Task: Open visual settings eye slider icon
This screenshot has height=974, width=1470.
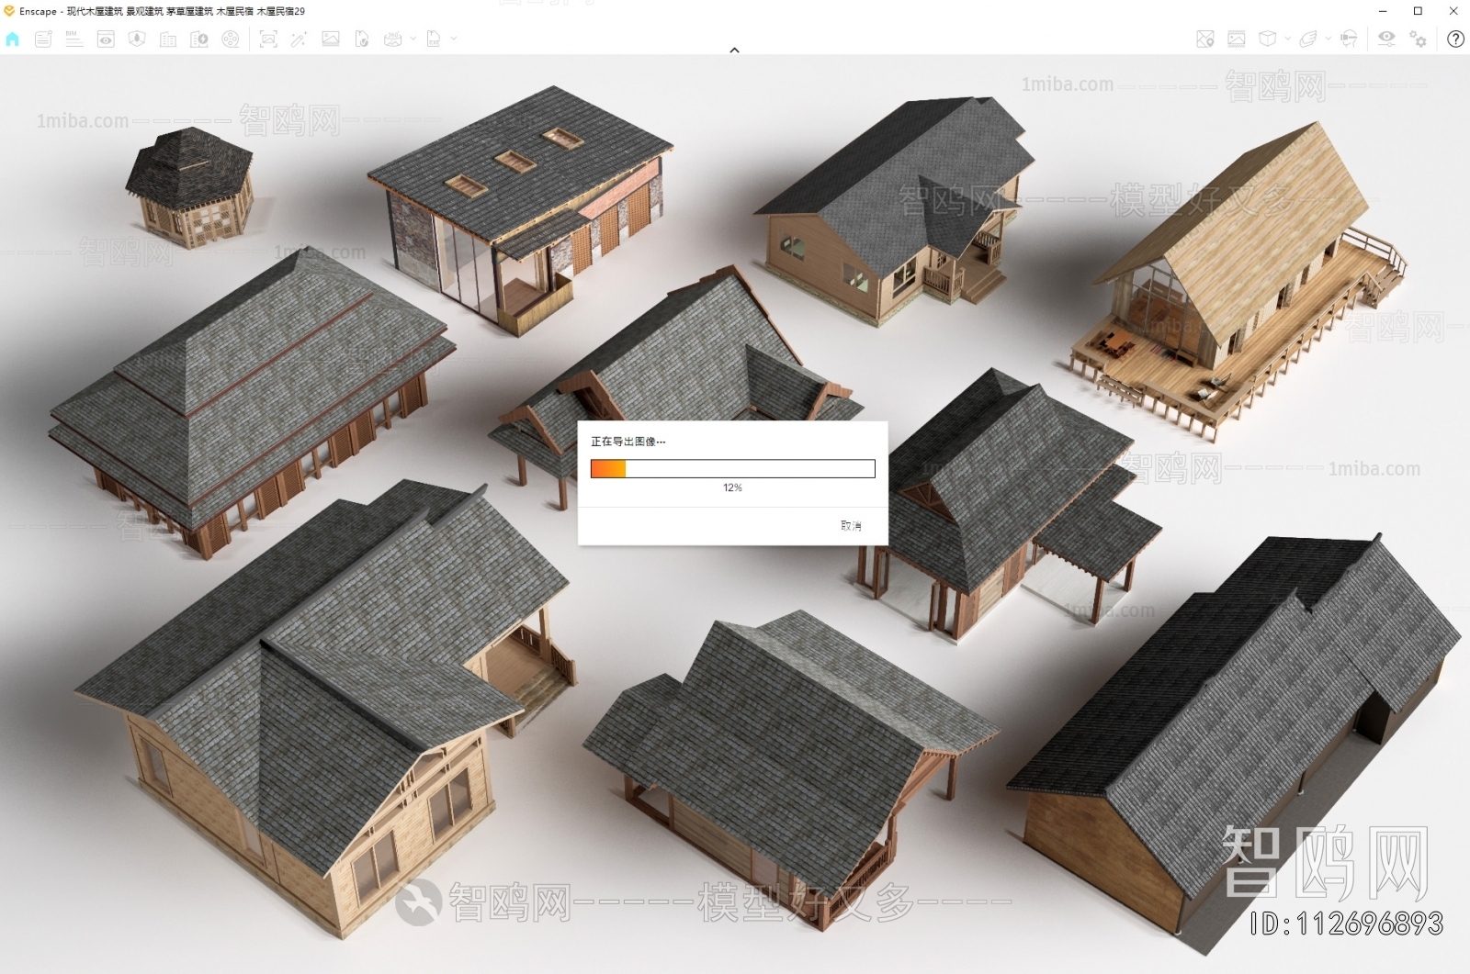Action: [1386, 39]
